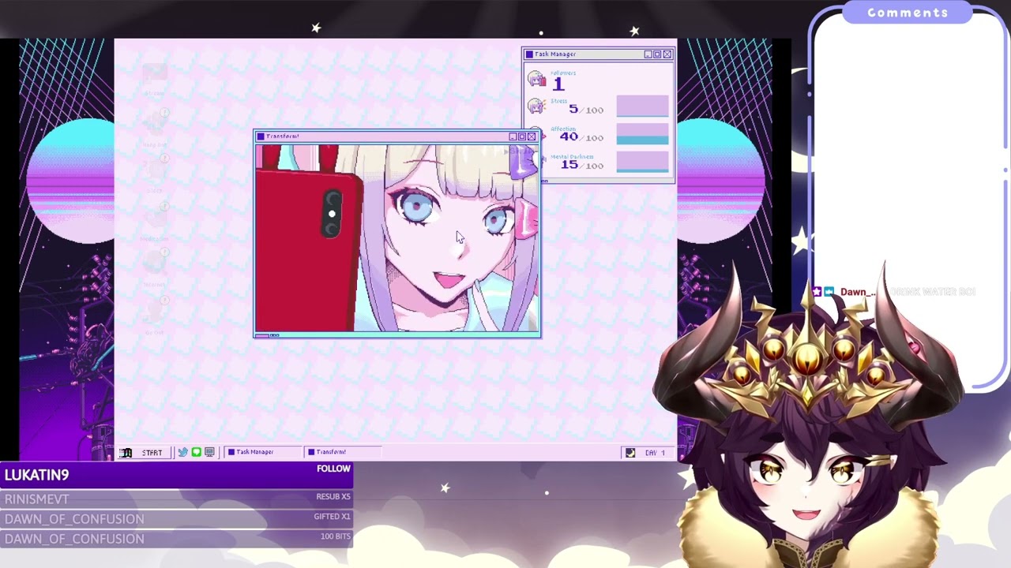Open the Twitter bird icon in taskbar
Viewport: 1011px width, 568px height.
[x=182, y=453]
